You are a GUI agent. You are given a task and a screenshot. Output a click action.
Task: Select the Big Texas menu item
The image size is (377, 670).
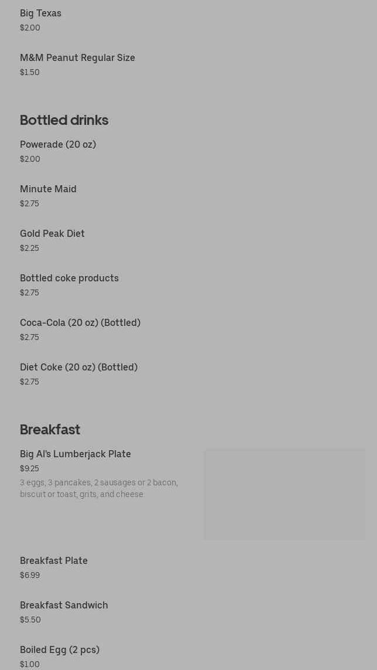pyautogui.click(x=40, y=13)
